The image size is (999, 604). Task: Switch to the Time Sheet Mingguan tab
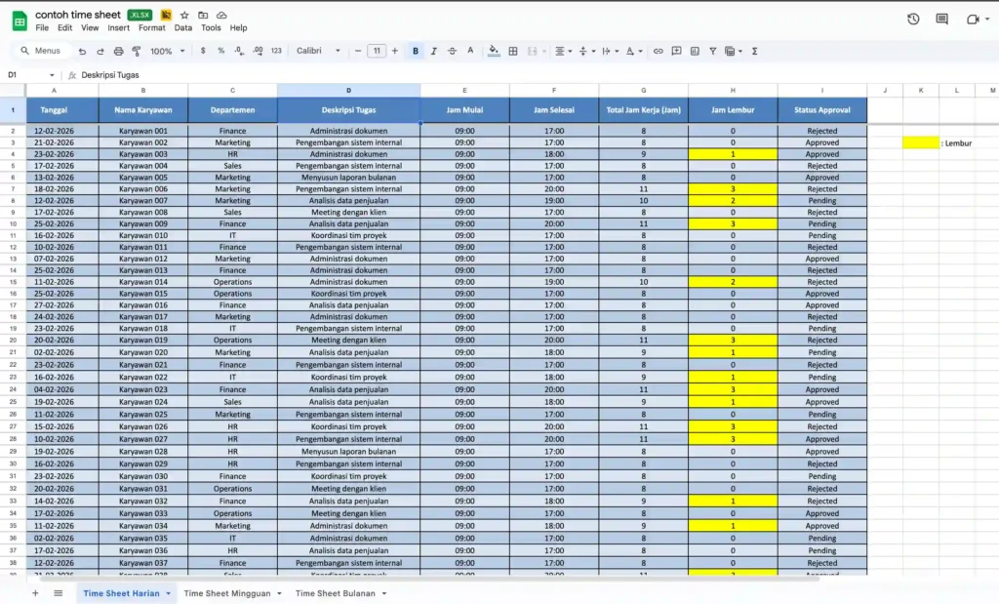(232, 592)
